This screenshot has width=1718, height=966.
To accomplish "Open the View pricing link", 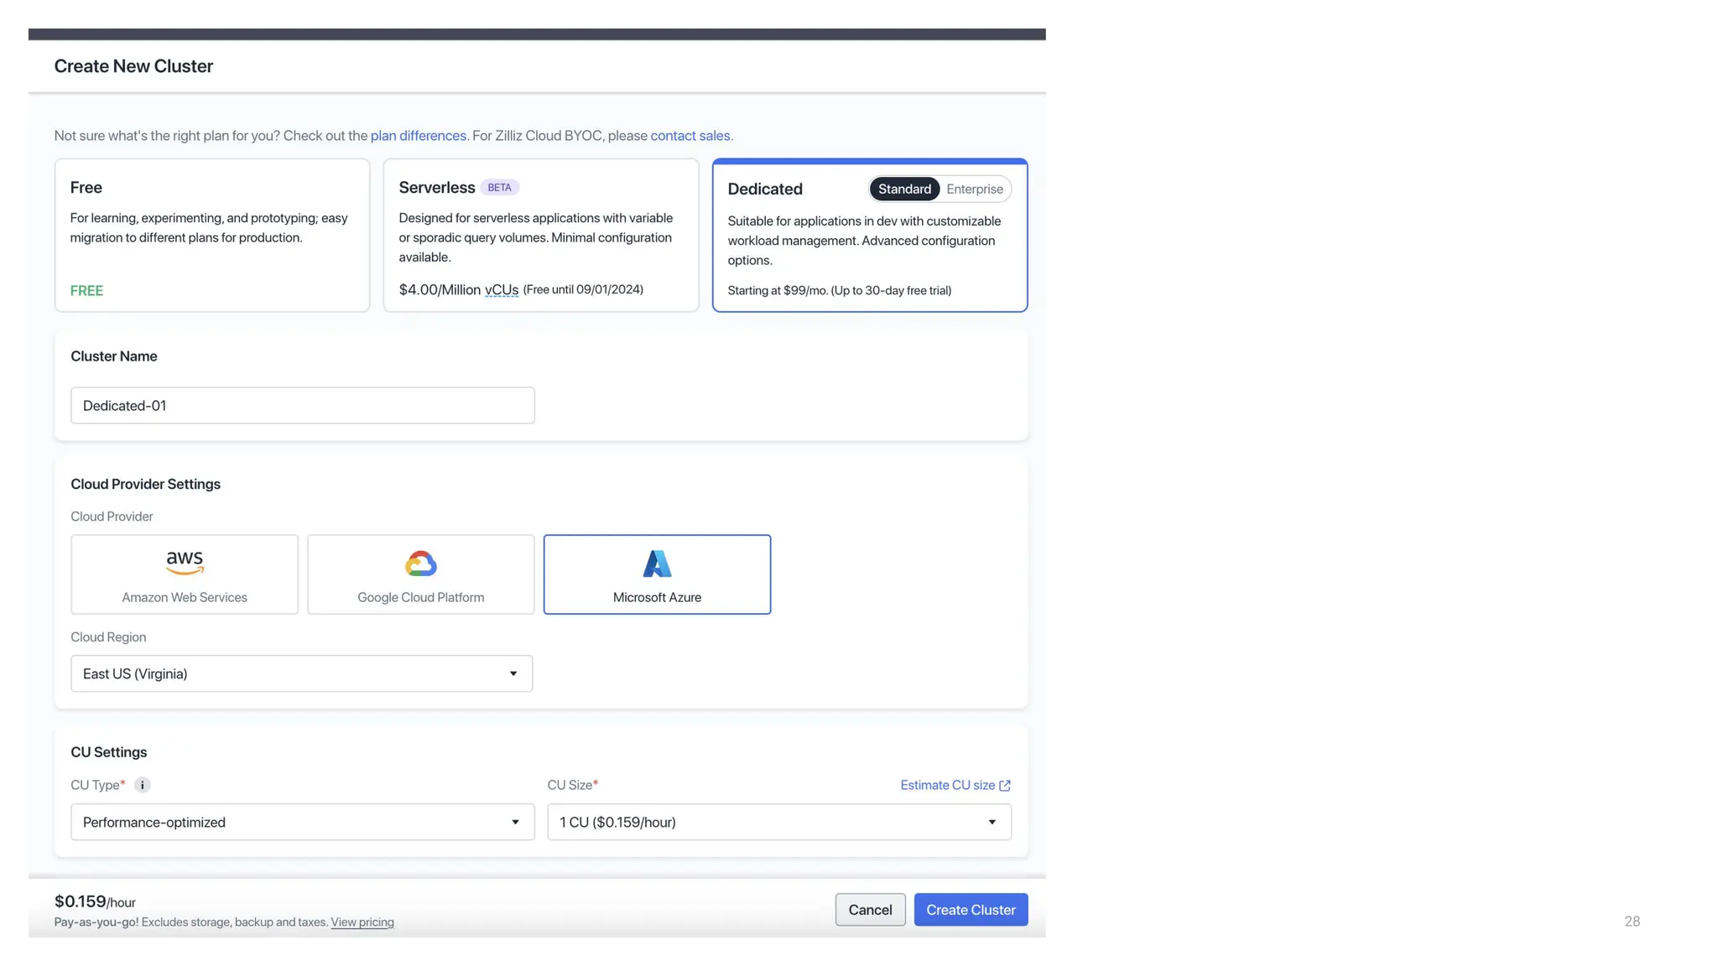I will [x=362, y=922].
